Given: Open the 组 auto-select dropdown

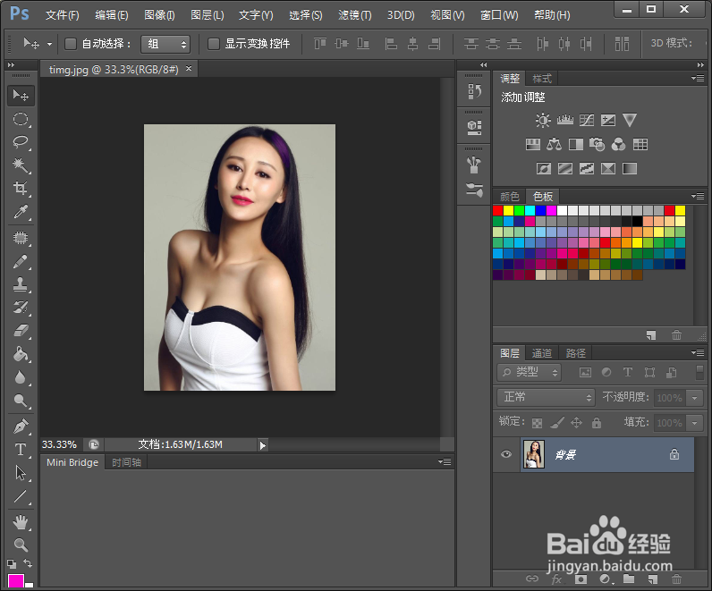Looking at the screenshot, I should [x=165, y=44].
